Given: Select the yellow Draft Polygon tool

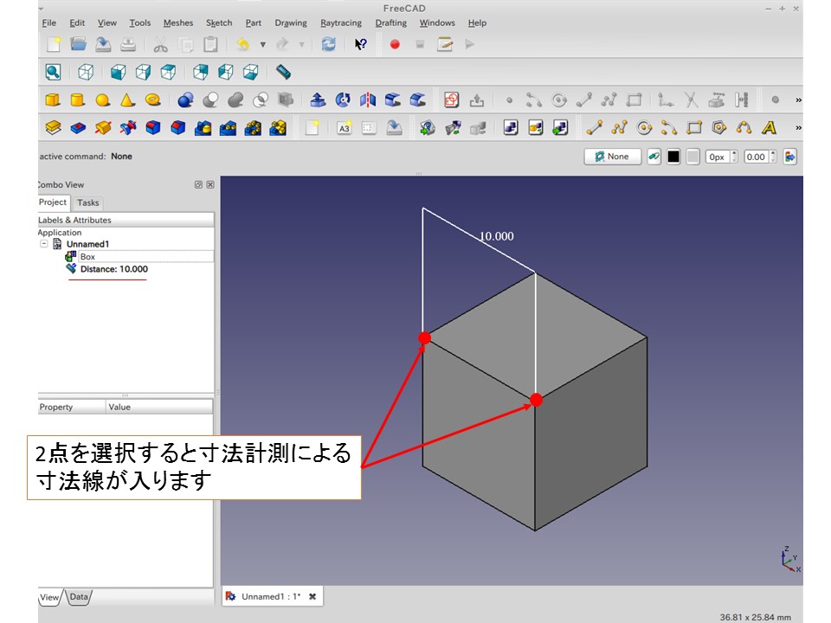Looking at the screenshot, I should tap(719, 128).
